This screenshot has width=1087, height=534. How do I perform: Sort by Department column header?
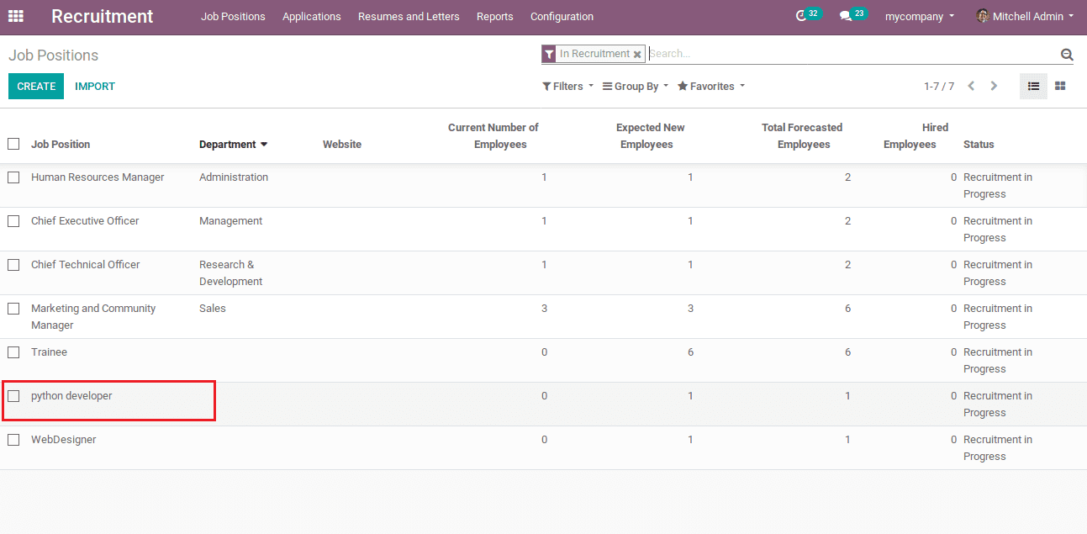(234, 145)
